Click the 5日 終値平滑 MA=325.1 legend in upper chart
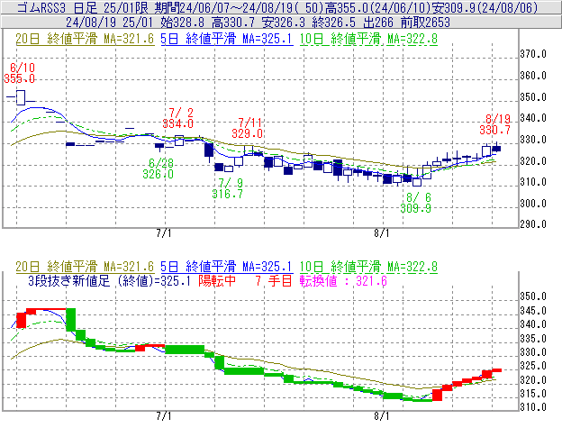The image size is (562, 428). point(227,39)
